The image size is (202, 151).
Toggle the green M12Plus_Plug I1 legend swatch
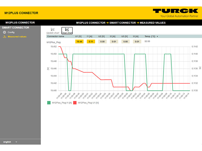(49, 103)
